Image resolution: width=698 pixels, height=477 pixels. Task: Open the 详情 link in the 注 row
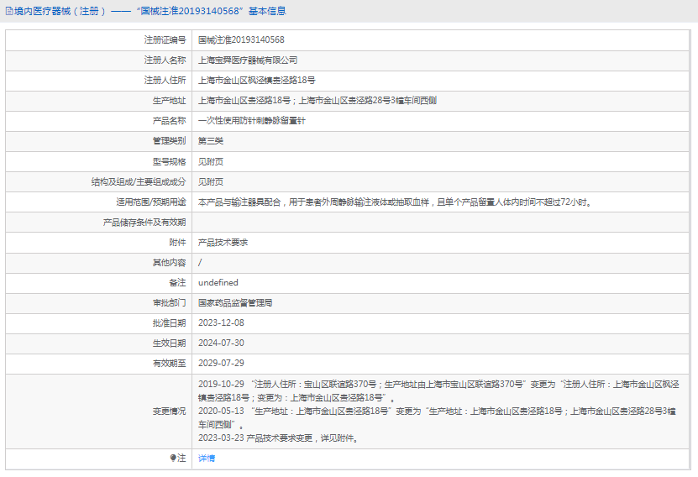pos(207,459)
